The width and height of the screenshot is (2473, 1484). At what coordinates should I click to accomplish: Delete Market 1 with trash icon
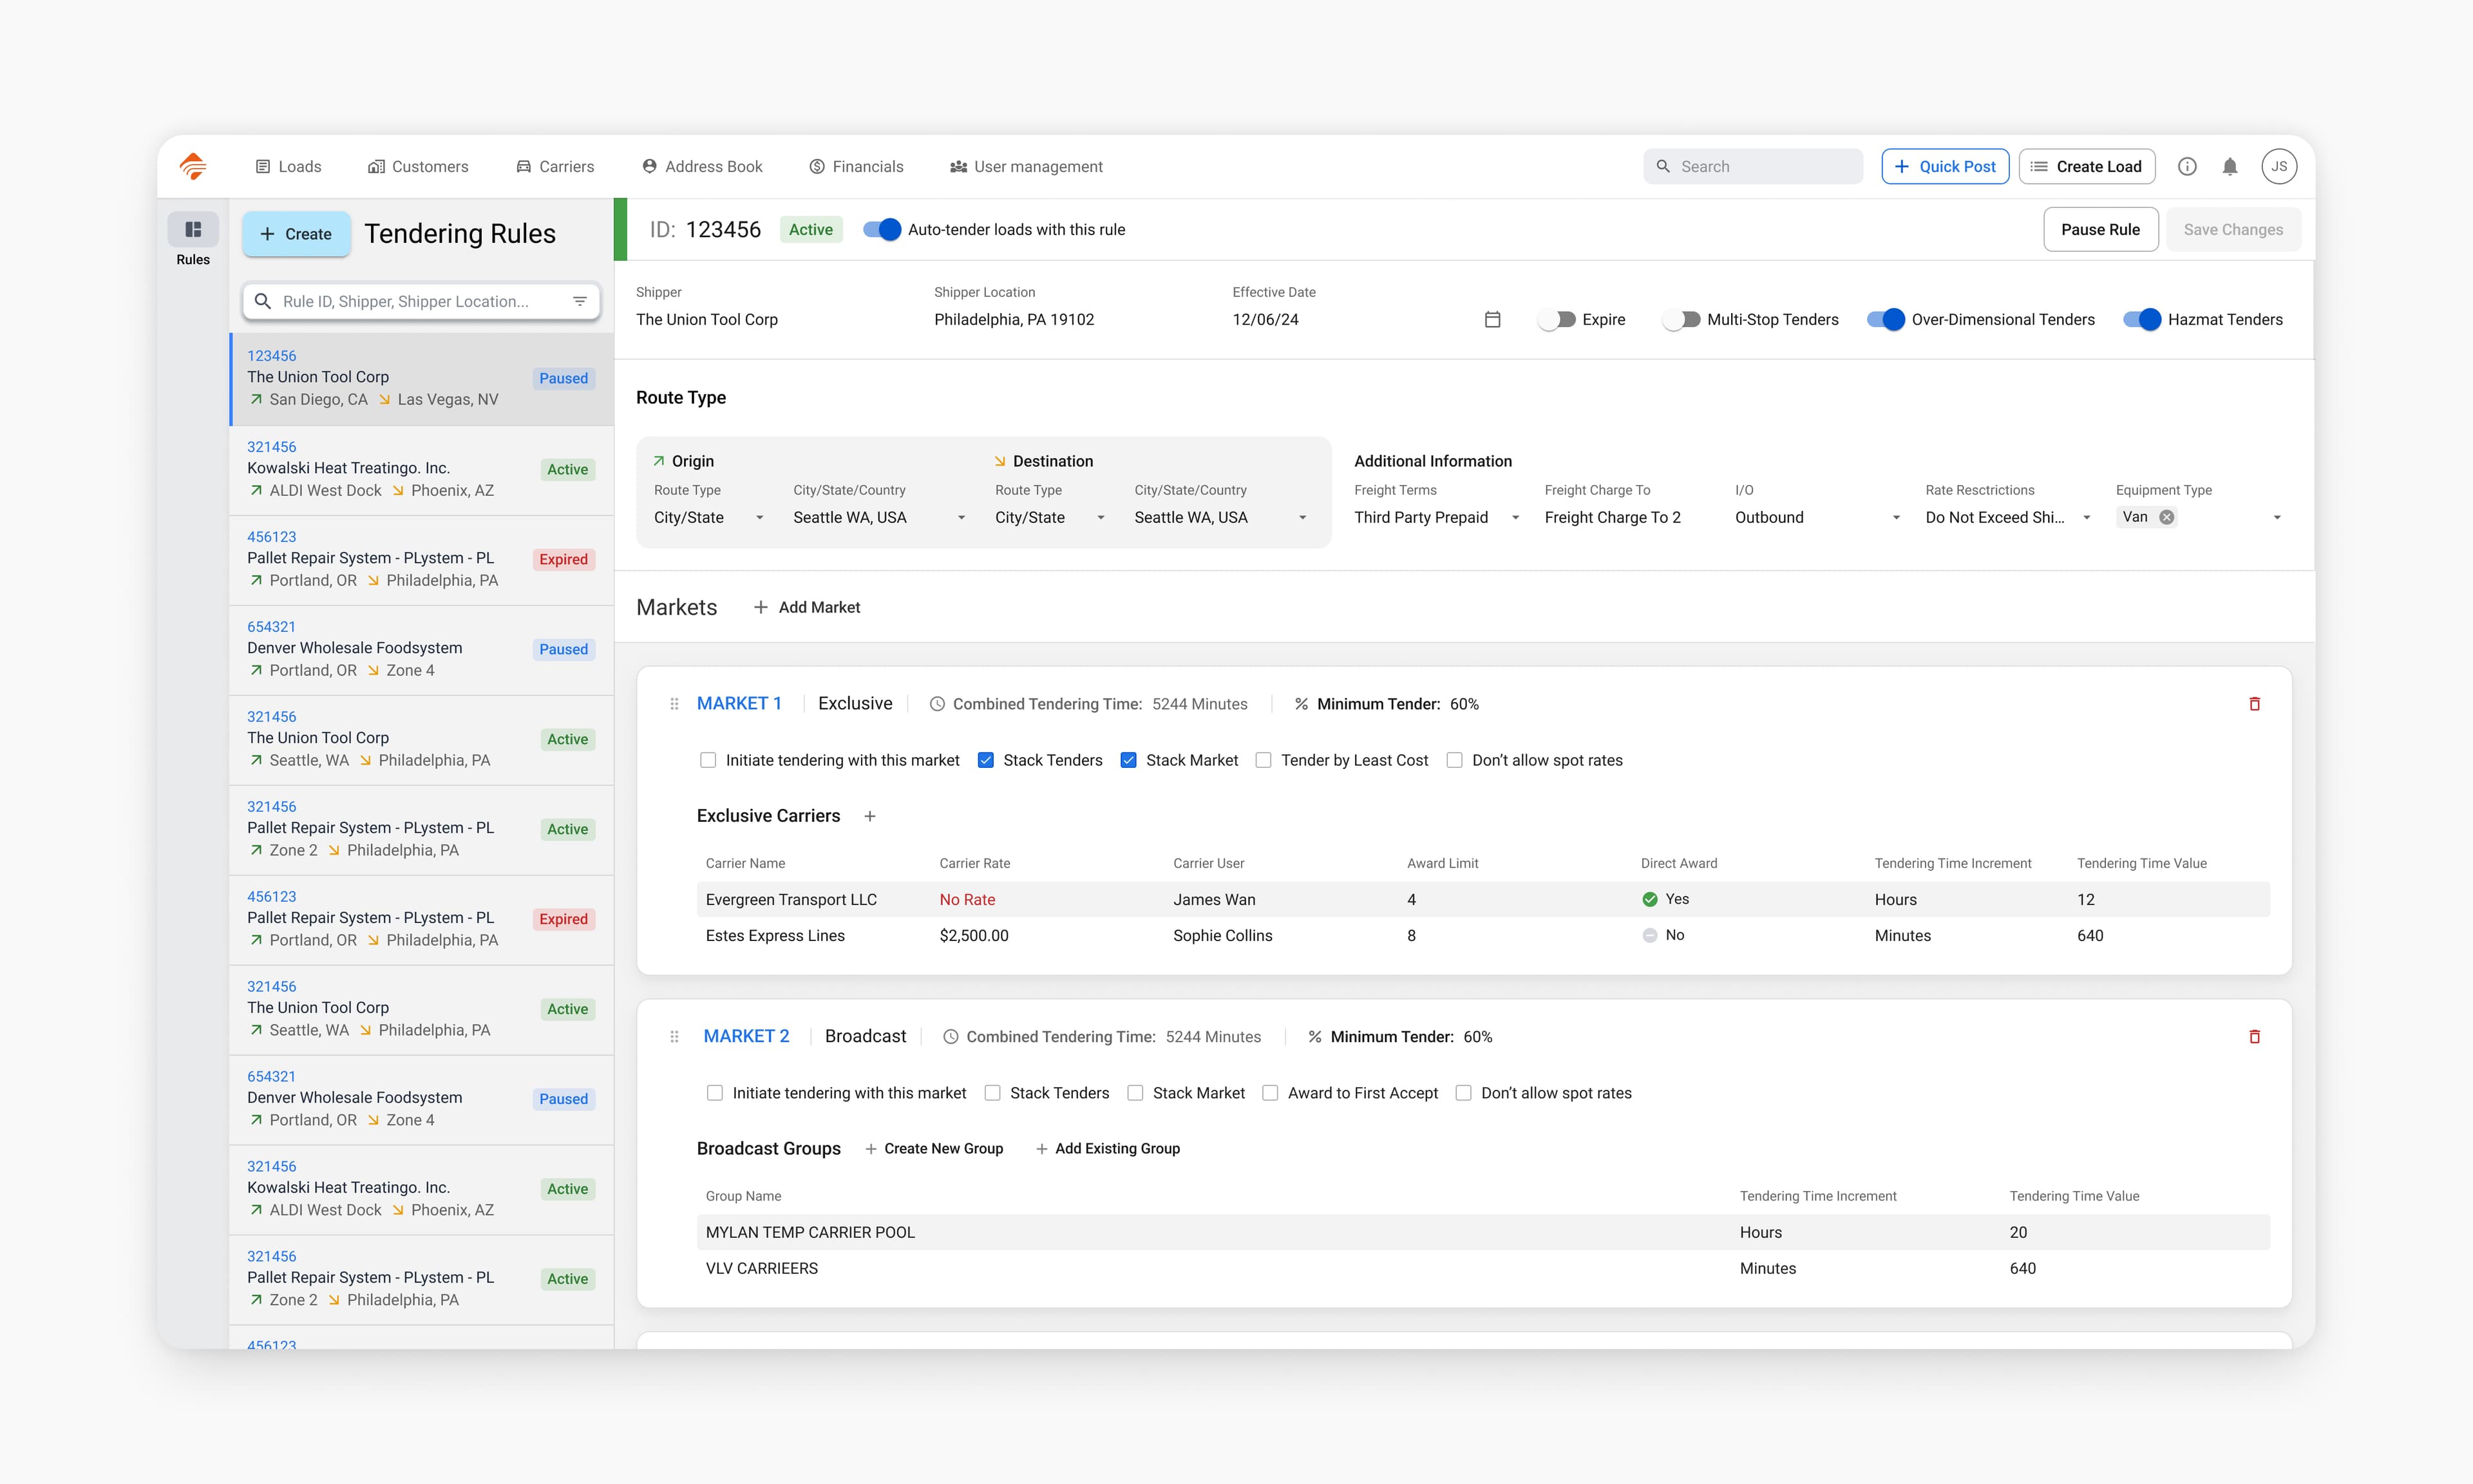click(2254, 704)
